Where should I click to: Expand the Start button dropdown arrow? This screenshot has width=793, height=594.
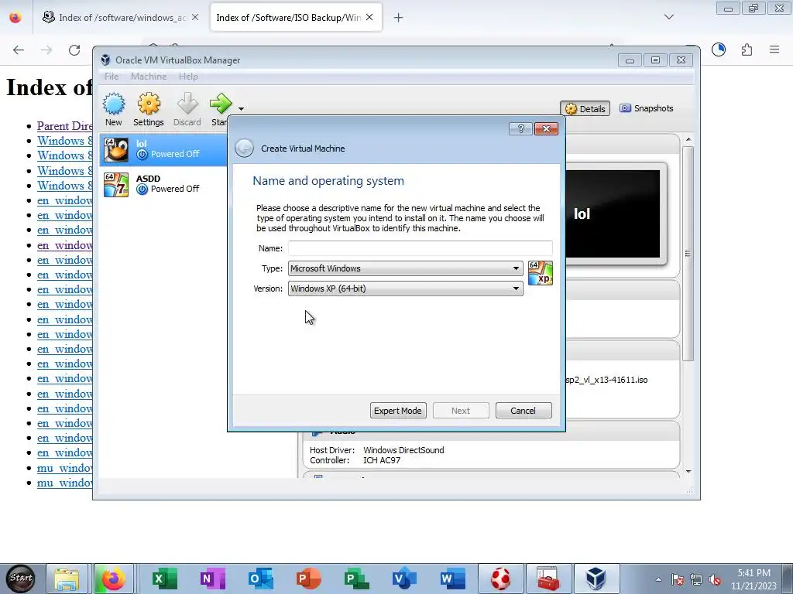pos(242,108)
